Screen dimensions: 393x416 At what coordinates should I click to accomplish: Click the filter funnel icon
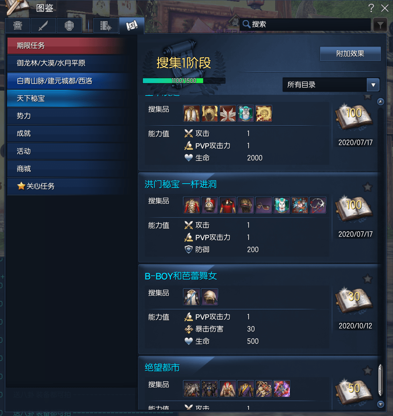coord(380,25)
